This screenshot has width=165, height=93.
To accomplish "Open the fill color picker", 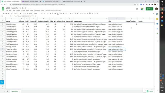I will point(61,13).
